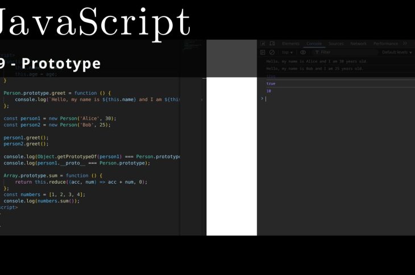Create a live expression with eye icon
Screen dimensions: 415x275
tap(303, 52)
